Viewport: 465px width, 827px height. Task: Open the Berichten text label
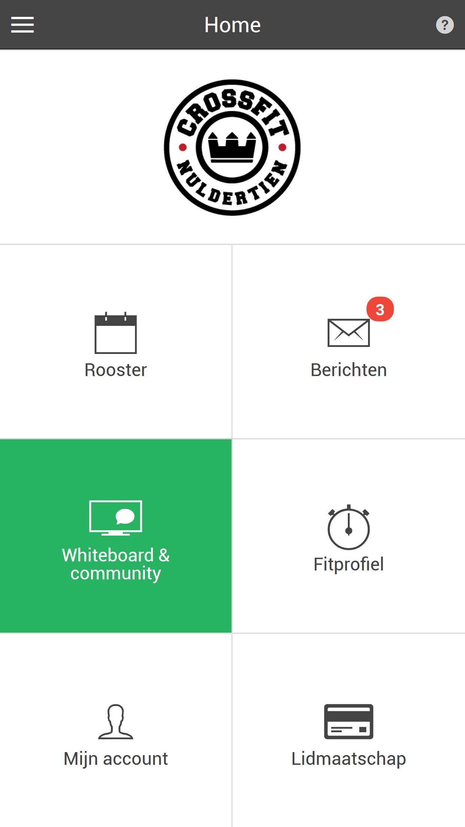(349, 370)
